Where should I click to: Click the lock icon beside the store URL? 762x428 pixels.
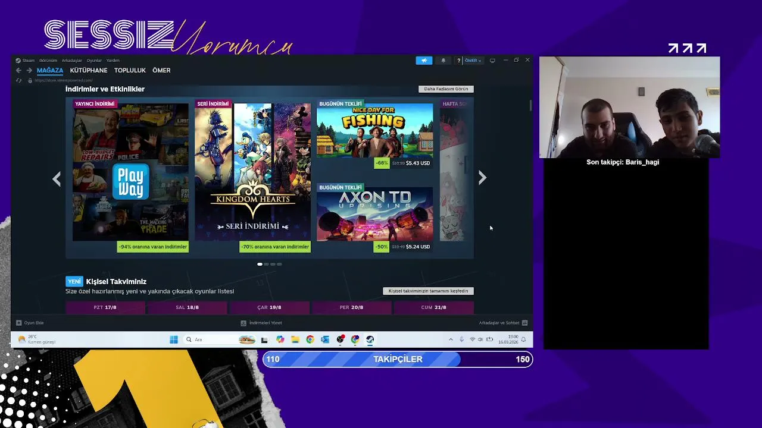click(x=30, y=80)
